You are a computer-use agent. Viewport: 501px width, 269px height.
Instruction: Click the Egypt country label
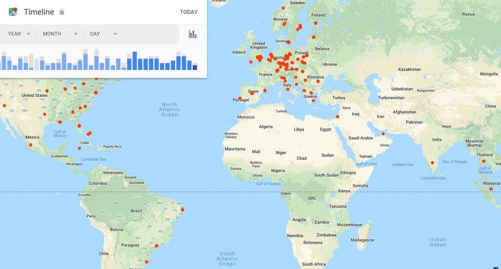pyautogui.click(x=325, y=130)
